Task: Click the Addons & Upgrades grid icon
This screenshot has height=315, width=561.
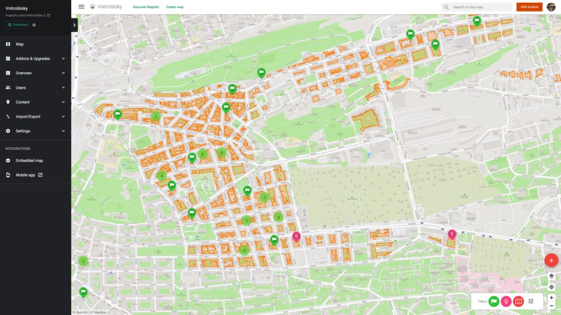Action: pyautogui.click(x=8, y=59)
